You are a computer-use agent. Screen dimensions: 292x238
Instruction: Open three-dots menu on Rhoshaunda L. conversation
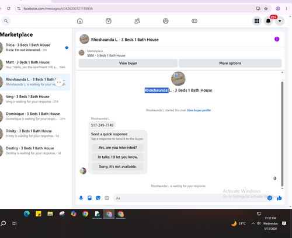click(59, 82)
